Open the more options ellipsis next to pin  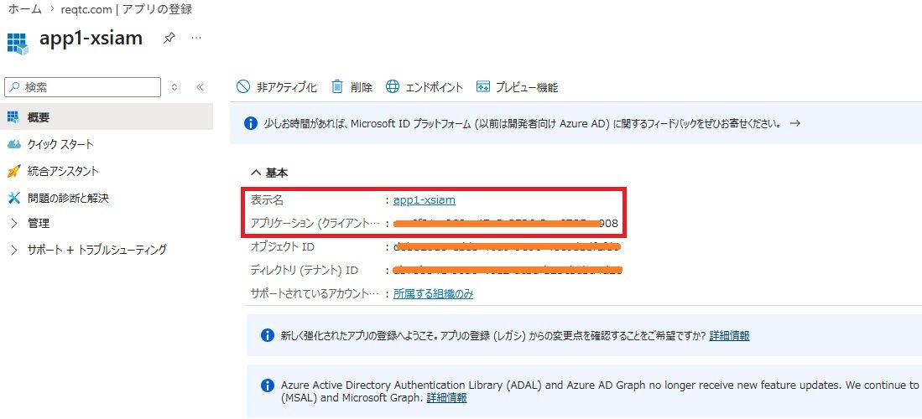click(196, 38)
